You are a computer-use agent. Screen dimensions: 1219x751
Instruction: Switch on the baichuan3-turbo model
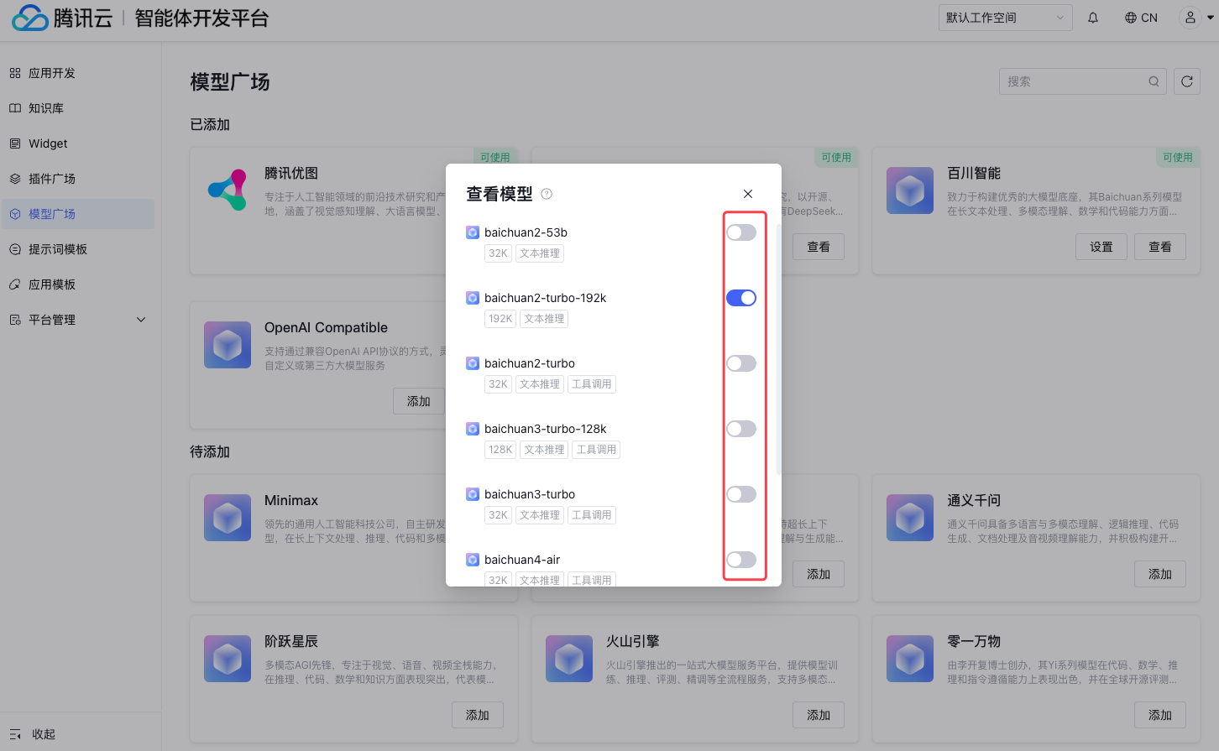pyautogui.click(x=741, y=494)
